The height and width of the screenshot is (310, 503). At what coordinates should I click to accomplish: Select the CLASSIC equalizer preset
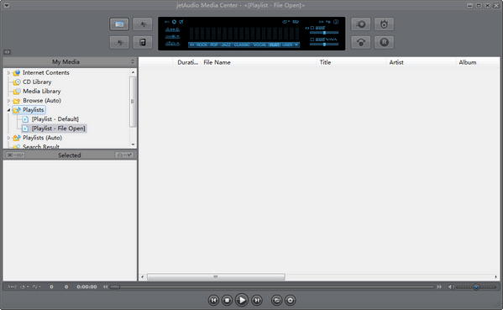[242, 45]
